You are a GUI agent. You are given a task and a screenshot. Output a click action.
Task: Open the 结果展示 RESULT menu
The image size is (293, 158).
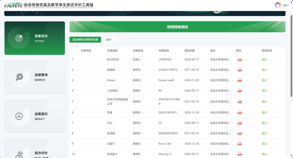[x=35, y=116]
